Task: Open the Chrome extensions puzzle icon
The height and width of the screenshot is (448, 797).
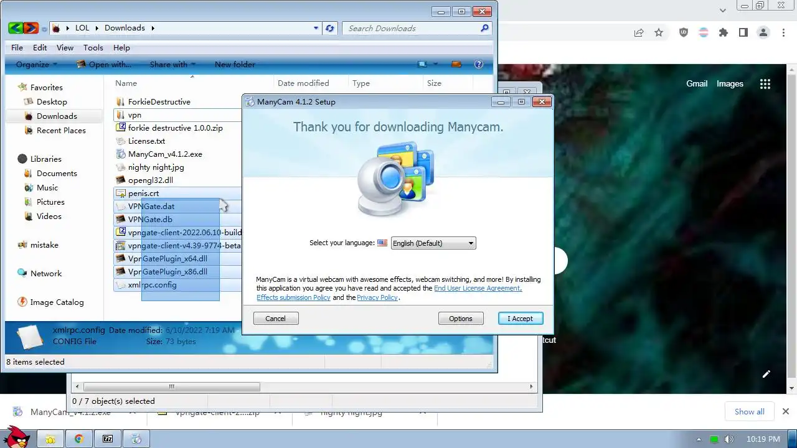Action: coord(723,33)
